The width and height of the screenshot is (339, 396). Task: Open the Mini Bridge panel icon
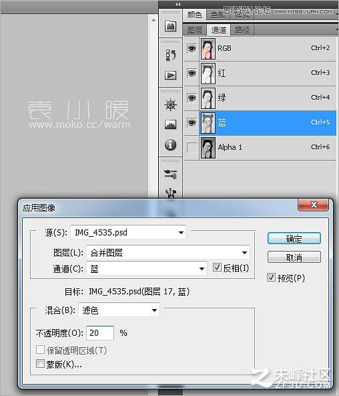171,26
